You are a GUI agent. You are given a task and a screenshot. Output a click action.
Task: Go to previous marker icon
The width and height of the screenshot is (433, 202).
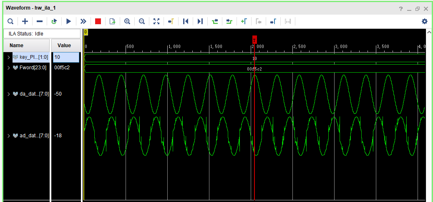(x=259, y=21)
